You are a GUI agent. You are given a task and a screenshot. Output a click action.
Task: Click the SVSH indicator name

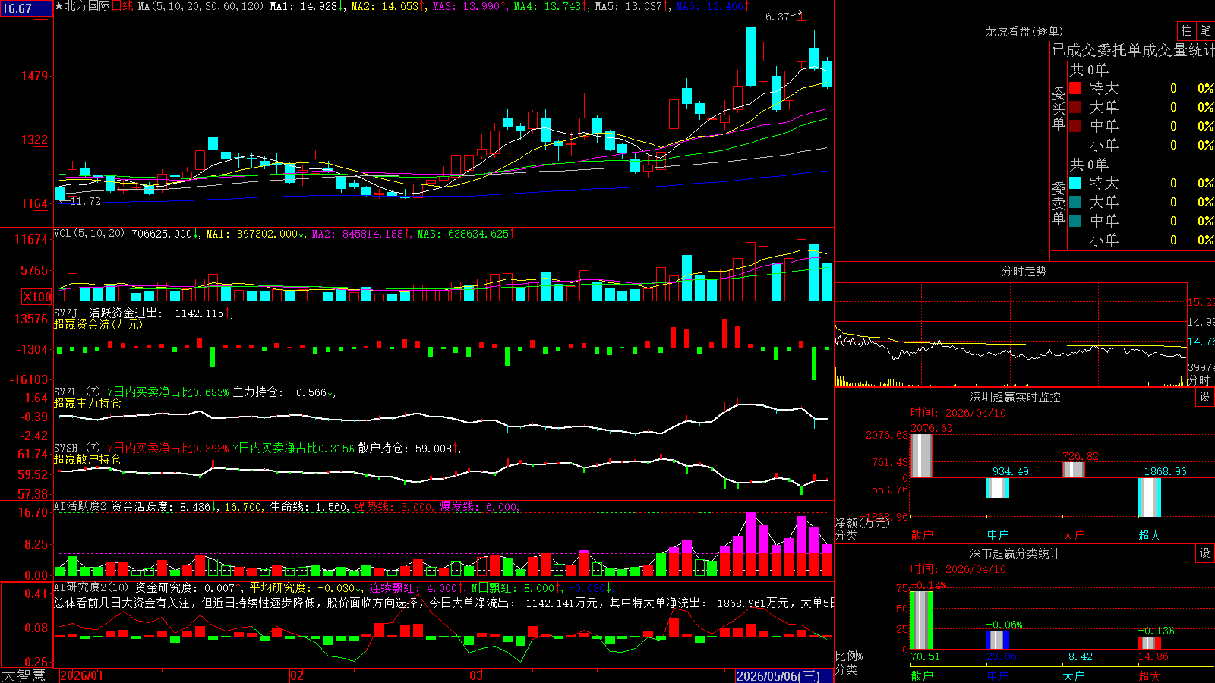point(66,449)
